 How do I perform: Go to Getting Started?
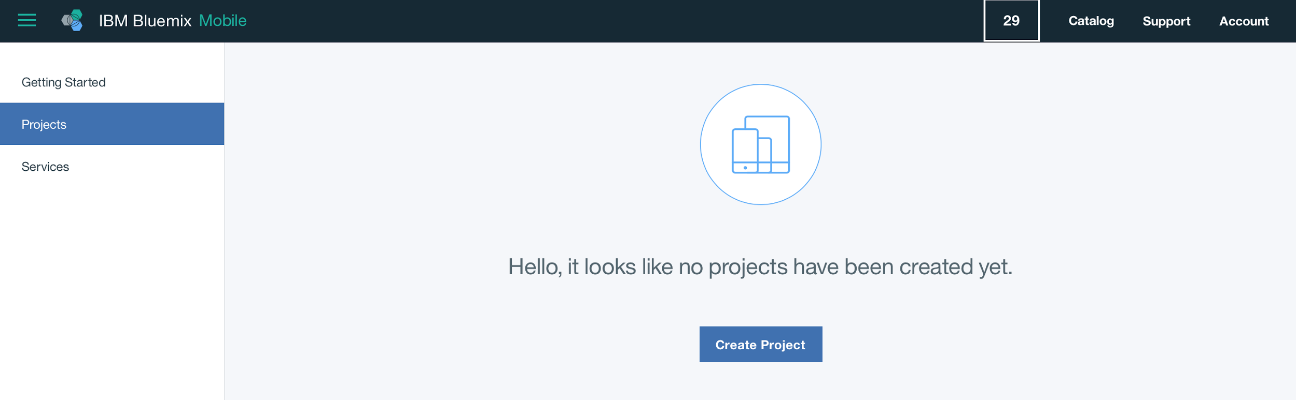click(64, 82)
